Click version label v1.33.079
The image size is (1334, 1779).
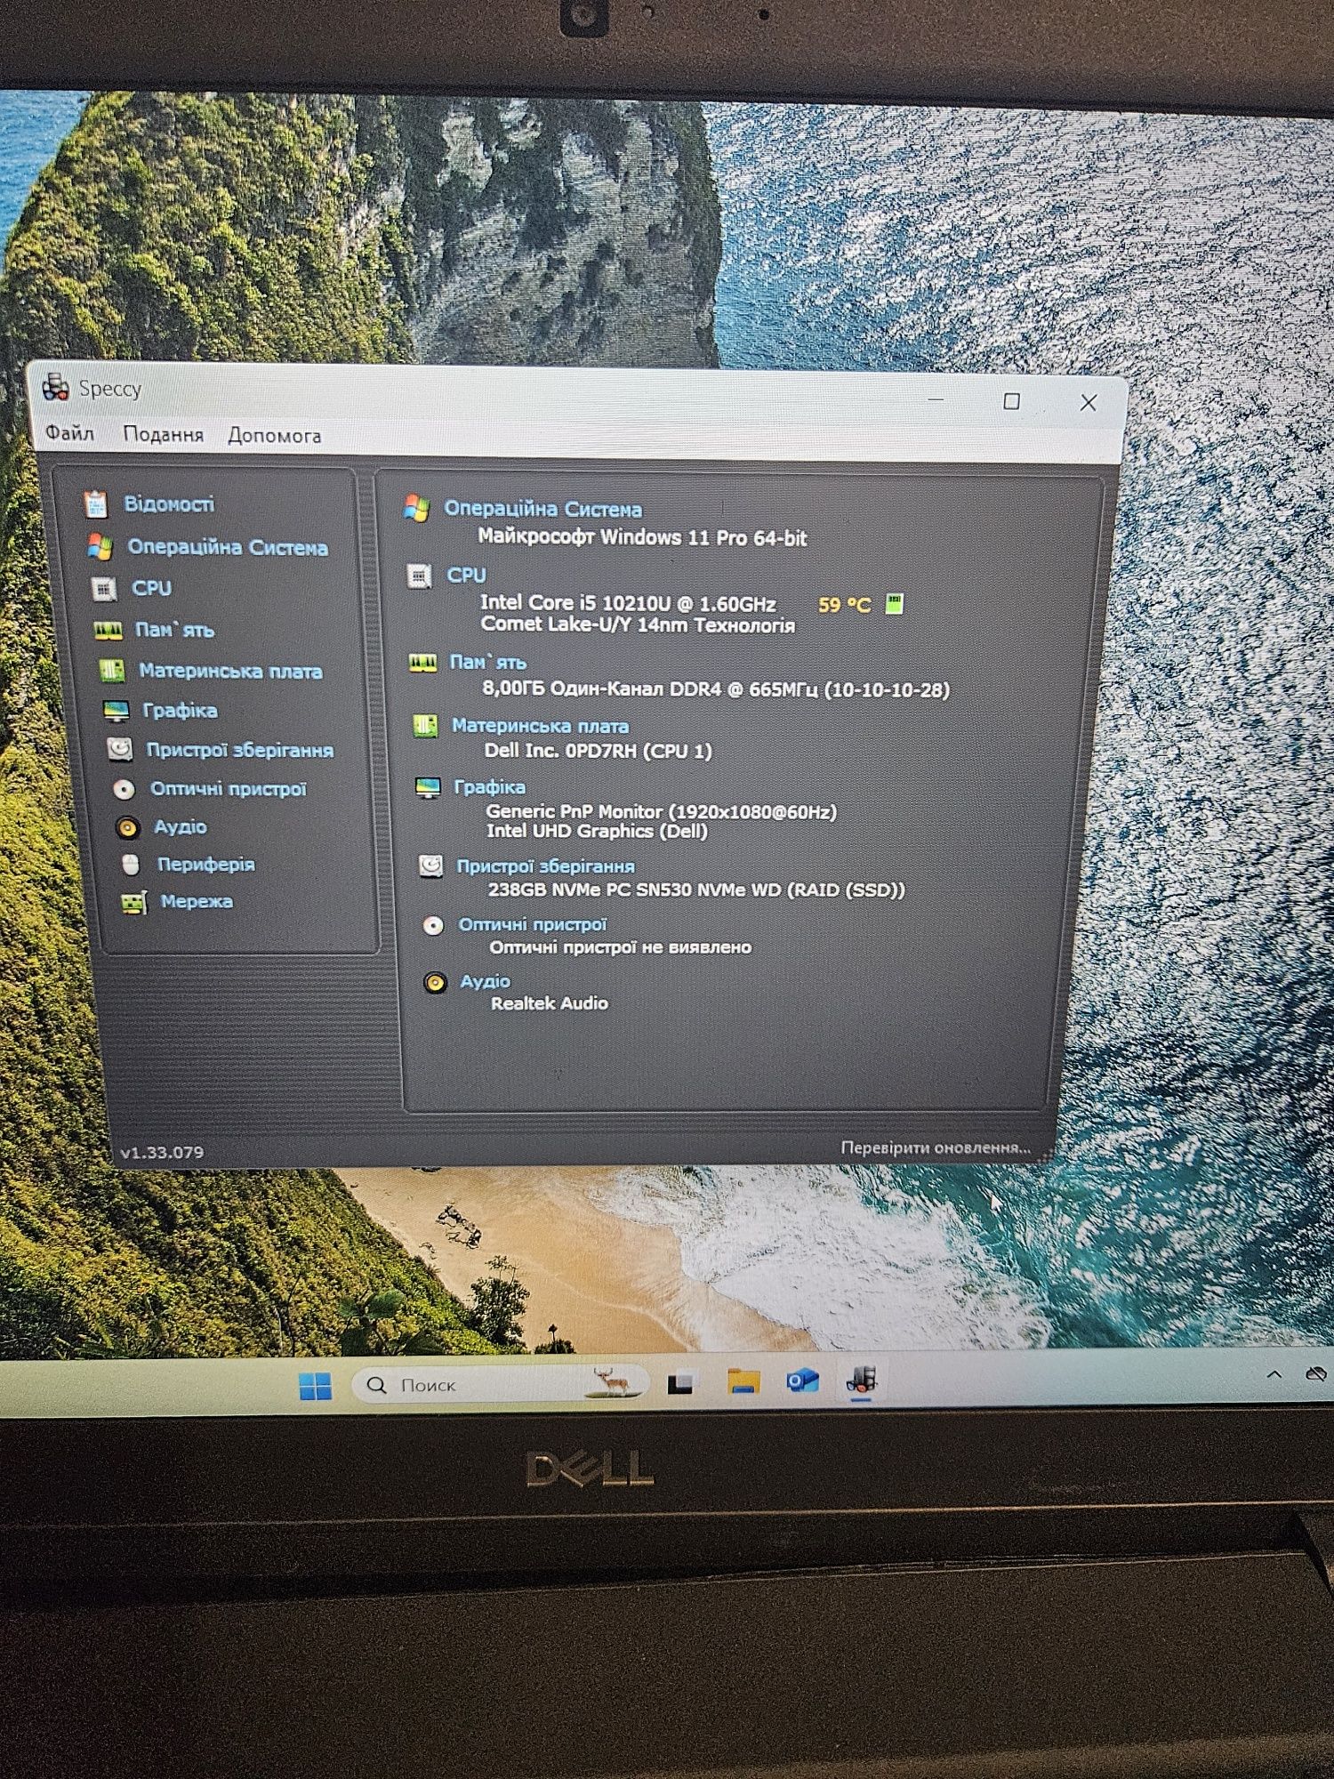[162, 1152]
